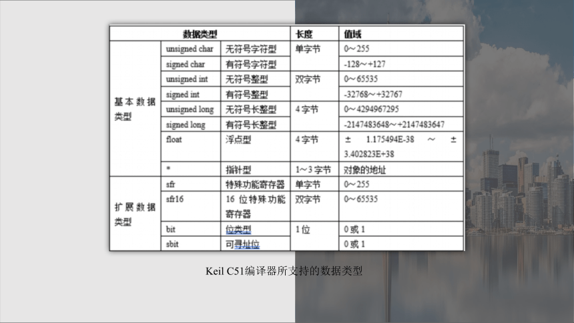Click the underlined 可寻址位 text
This screenshot has width=574, height=323.
pos(242,244)
